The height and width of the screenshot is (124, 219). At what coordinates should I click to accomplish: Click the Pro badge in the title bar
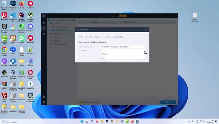123,16
